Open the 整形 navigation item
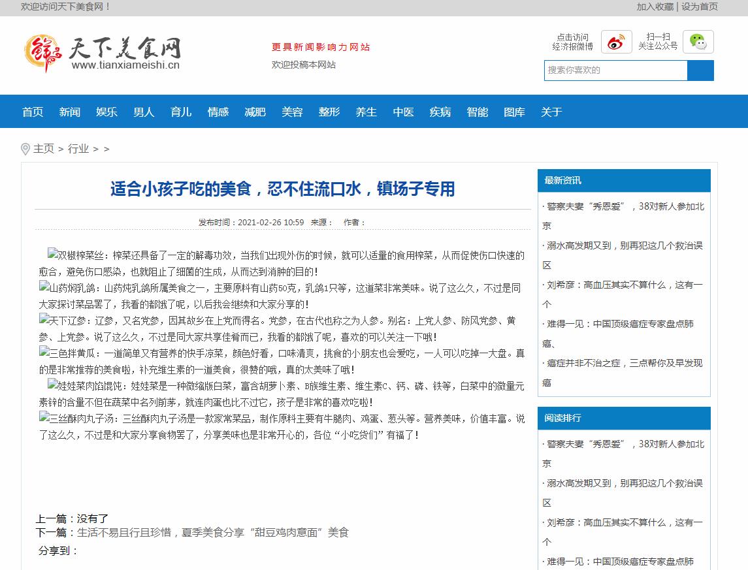Viewport: 748px width, 570px height. point(329,112)
